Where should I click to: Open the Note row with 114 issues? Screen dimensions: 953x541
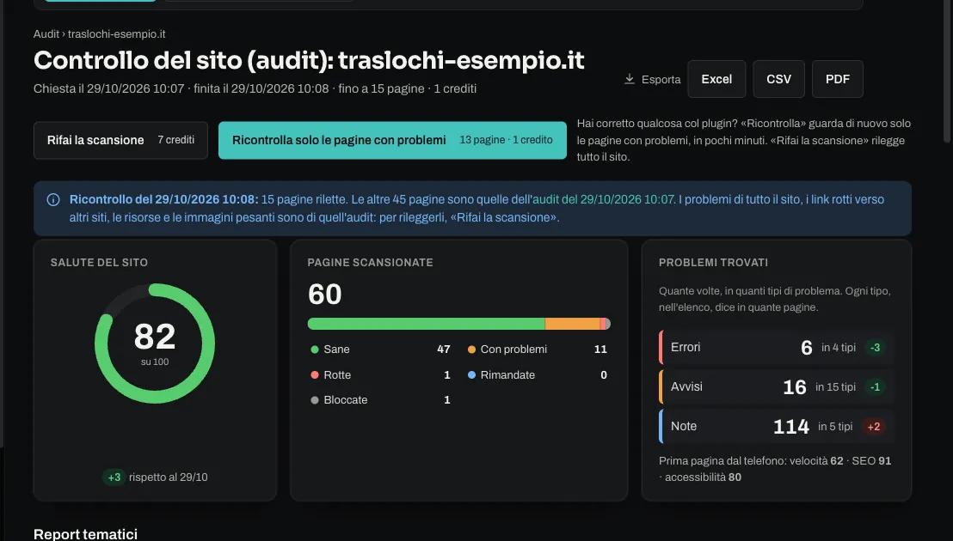coord(776,427)
